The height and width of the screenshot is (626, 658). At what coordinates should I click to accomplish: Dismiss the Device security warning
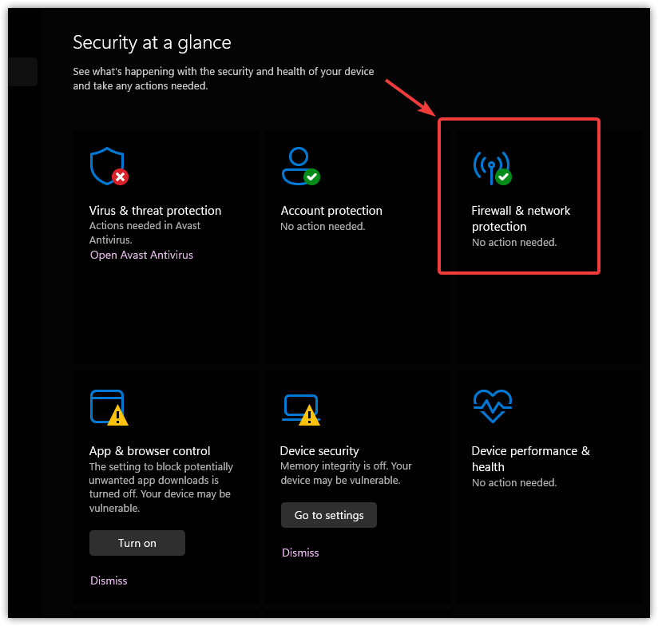[x=300, y=553]
